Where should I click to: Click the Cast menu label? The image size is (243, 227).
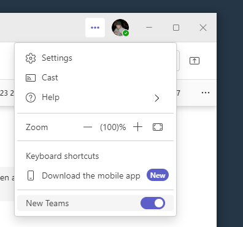coord(50,78)
